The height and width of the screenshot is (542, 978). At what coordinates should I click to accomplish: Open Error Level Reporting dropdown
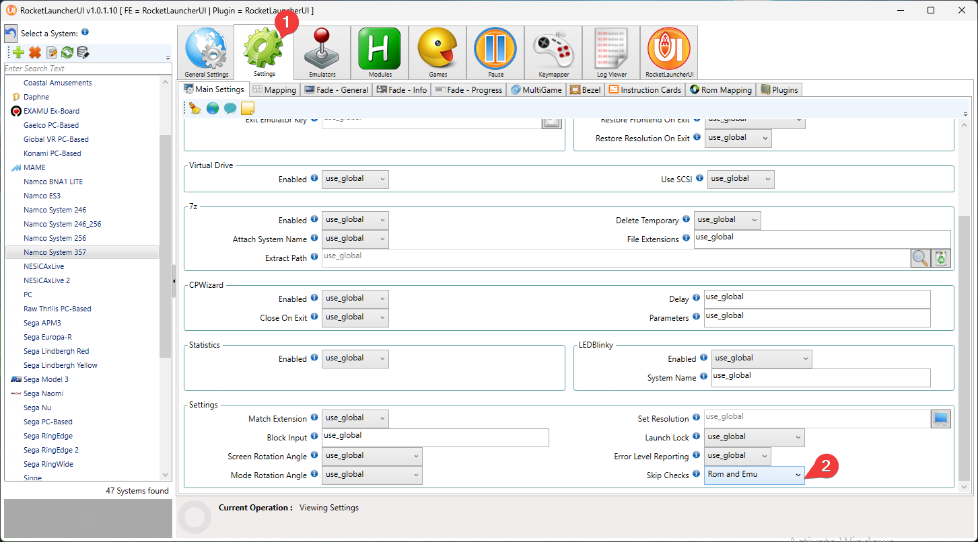tap(738, 456)
